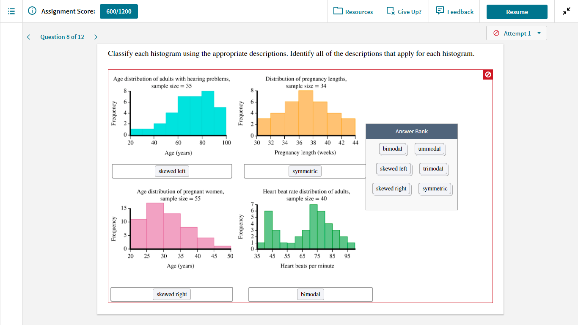
Task: Click the red blocked icon on the question card
Action: (487, 74)
